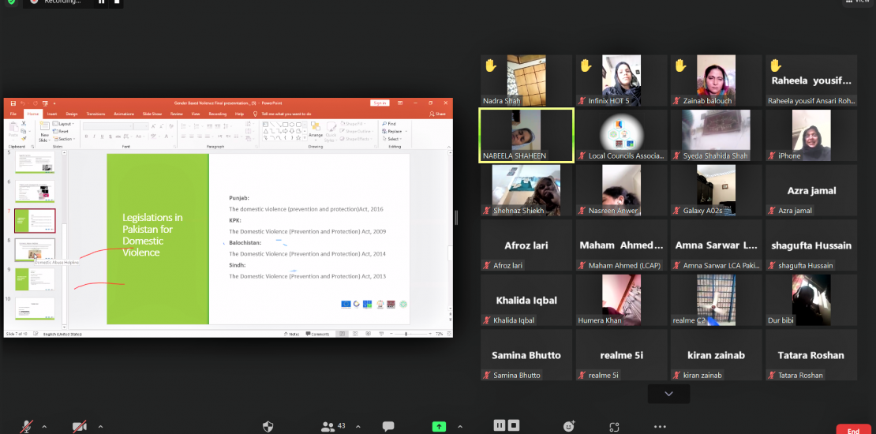Open the Recording ribbon tab
This screenshot has width=876, height=434.
tap(217, 114)
